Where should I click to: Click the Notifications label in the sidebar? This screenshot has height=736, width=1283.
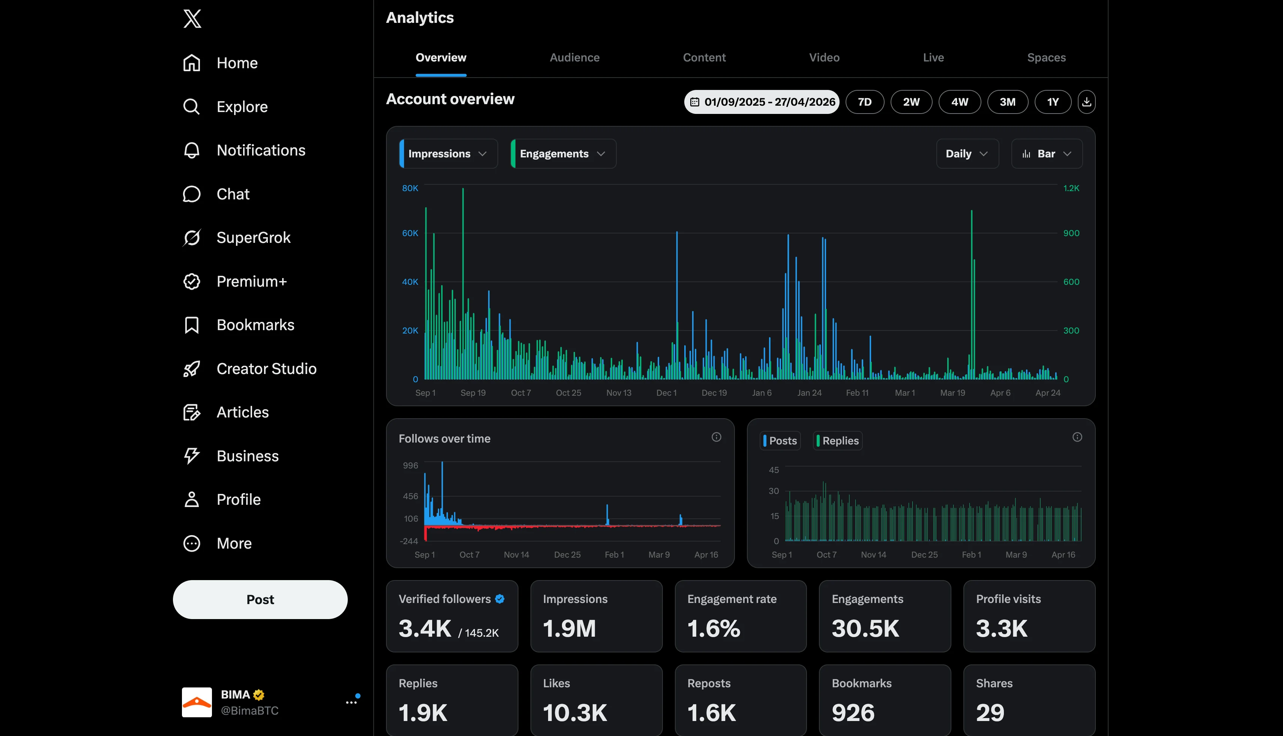(x=261, y=150)
